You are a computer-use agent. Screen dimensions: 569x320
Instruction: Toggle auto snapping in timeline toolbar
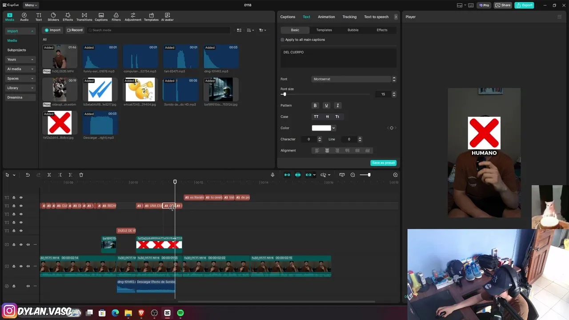(x=298, y=175)
